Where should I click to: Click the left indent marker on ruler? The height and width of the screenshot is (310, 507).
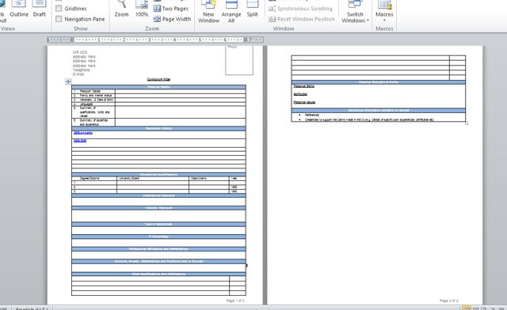click(71, 40)
